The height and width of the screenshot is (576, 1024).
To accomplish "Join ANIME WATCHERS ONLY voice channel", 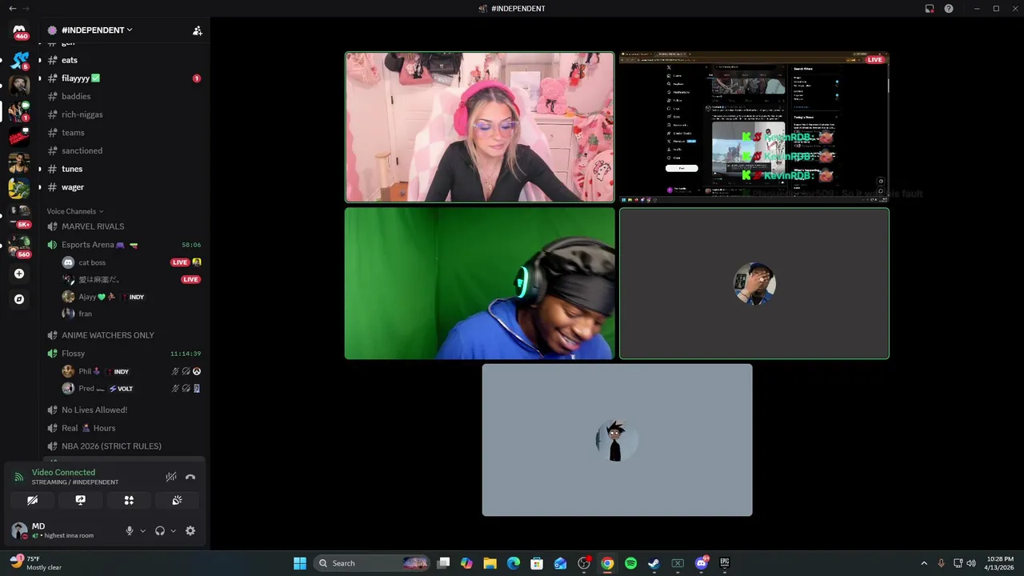I will click(124, 335).
